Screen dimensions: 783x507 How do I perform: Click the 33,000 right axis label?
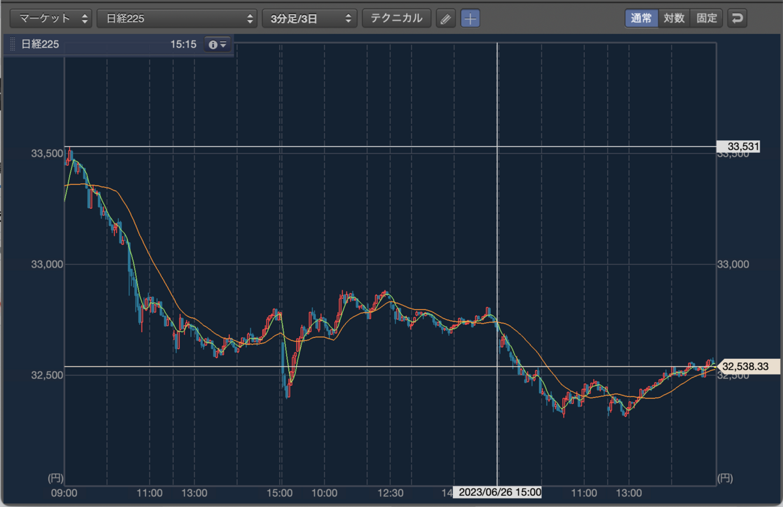coord(733,264)
